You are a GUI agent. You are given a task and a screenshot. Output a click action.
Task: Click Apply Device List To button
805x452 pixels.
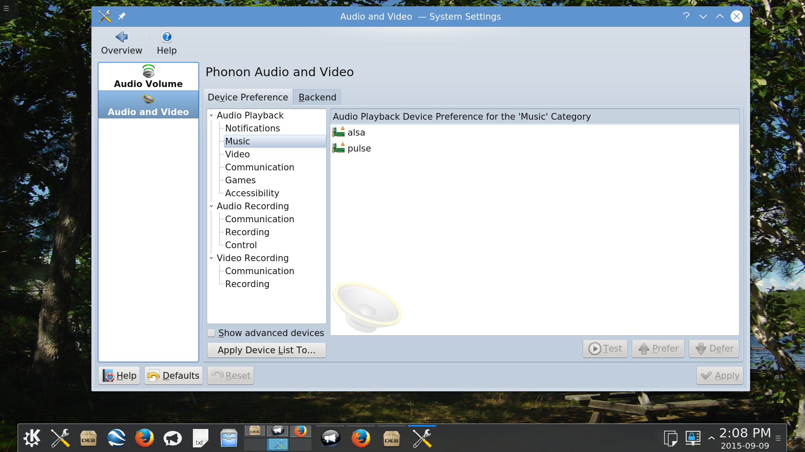pyautogui.click(x=267, y=350)
